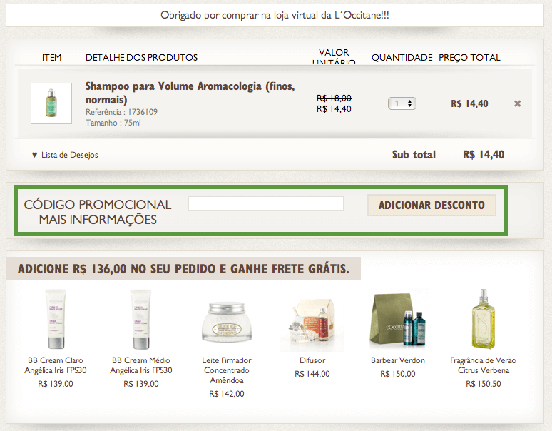Click the Barbear Verdon product name link

398,360
